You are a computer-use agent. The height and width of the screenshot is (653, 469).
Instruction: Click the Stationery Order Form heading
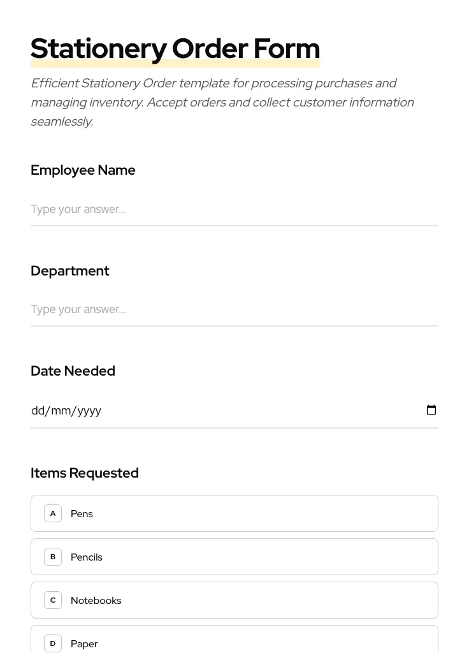pos(175,48)
